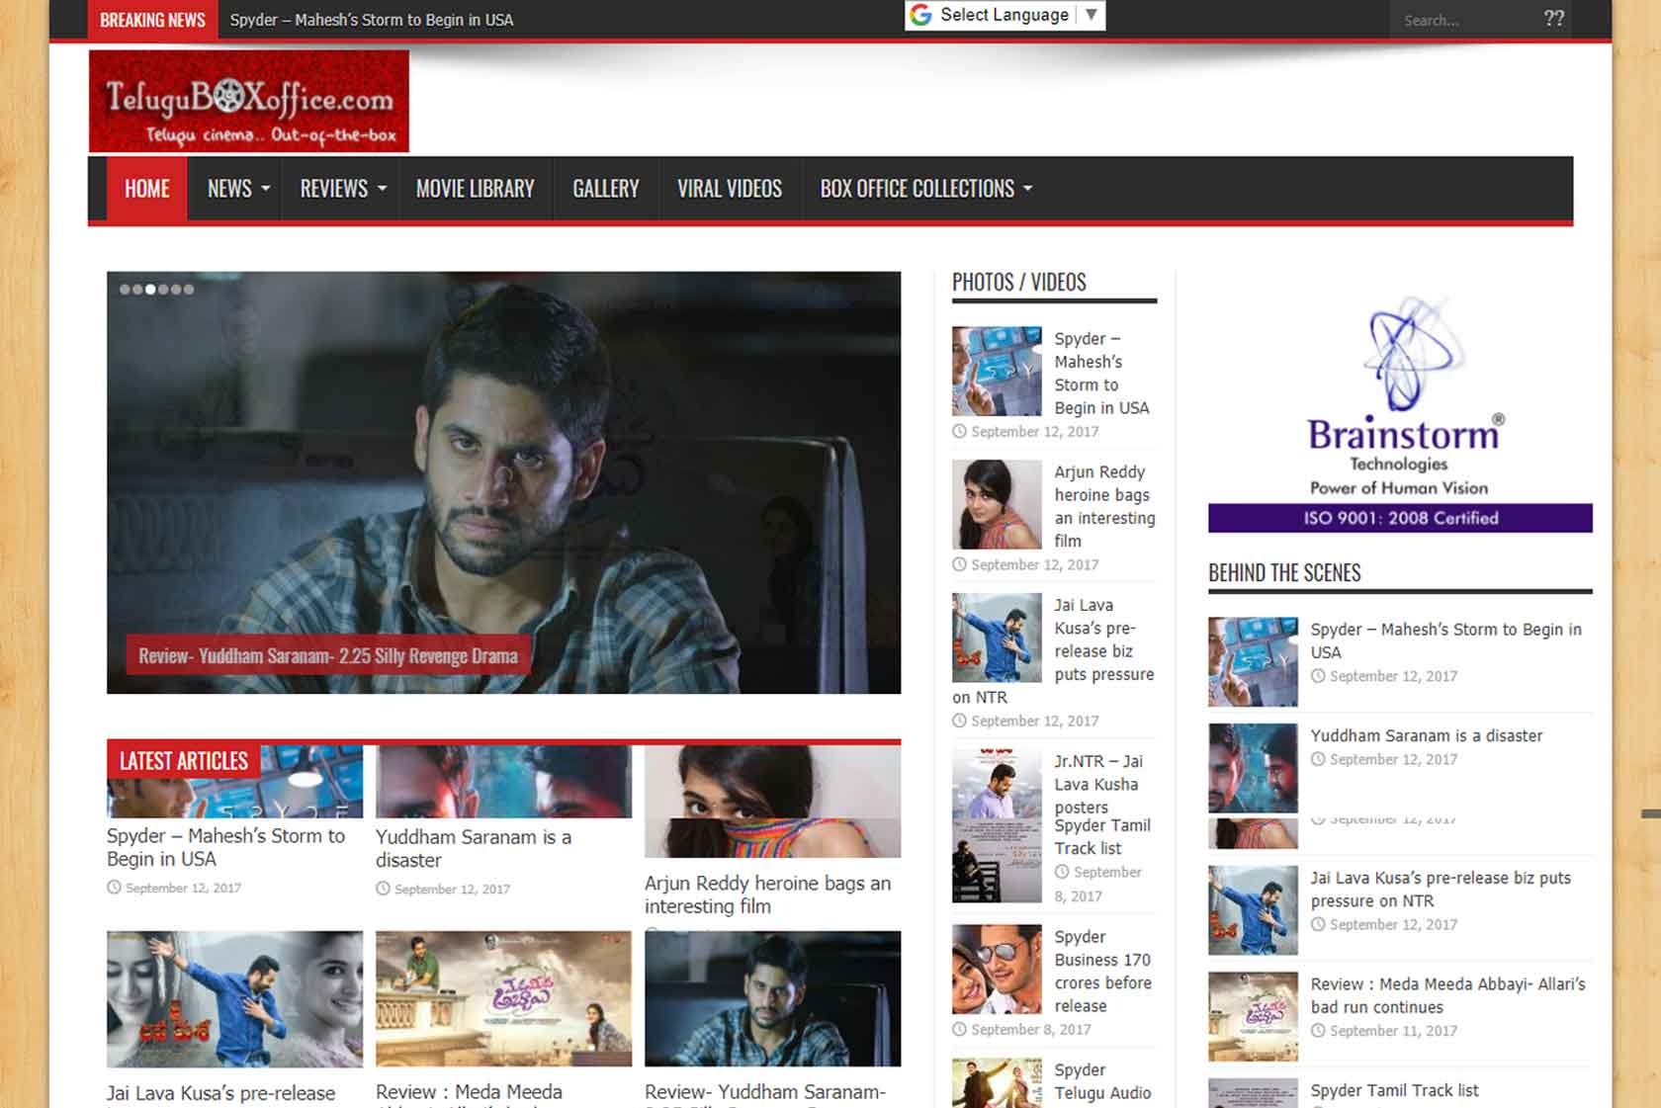Image resolution: width=1661 pixels, height=1108 pixels.
Task: Open 'Jr.NTR – Jai Lava Kusha posters' link
Action: [1098, 784]
